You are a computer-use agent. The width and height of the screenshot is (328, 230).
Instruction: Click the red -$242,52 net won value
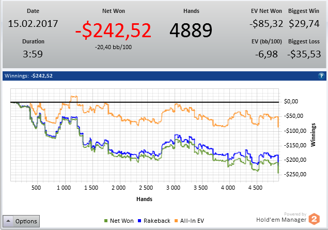pyautogui.click(x=113, y=30)
